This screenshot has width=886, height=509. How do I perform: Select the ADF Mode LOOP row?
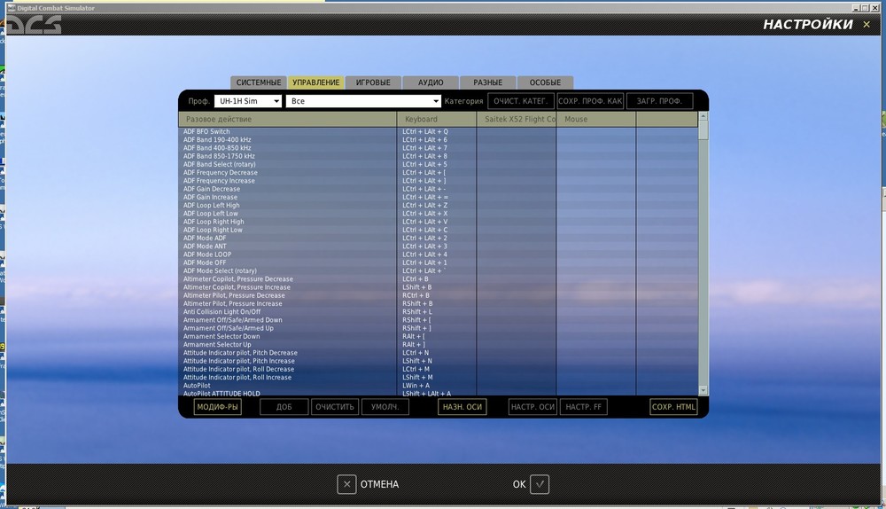[x=439, y=254]
